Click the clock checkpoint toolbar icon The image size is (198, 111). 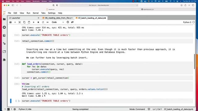pos(68,22)
